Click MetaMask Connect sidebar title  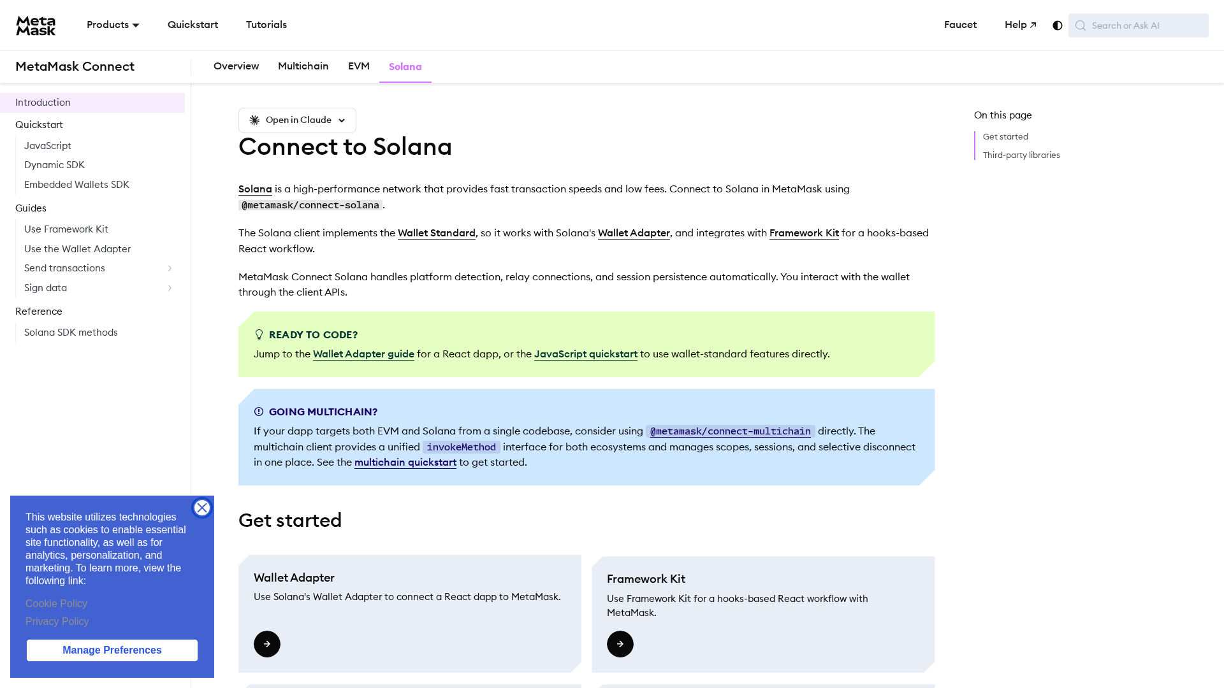click(75, 67)
